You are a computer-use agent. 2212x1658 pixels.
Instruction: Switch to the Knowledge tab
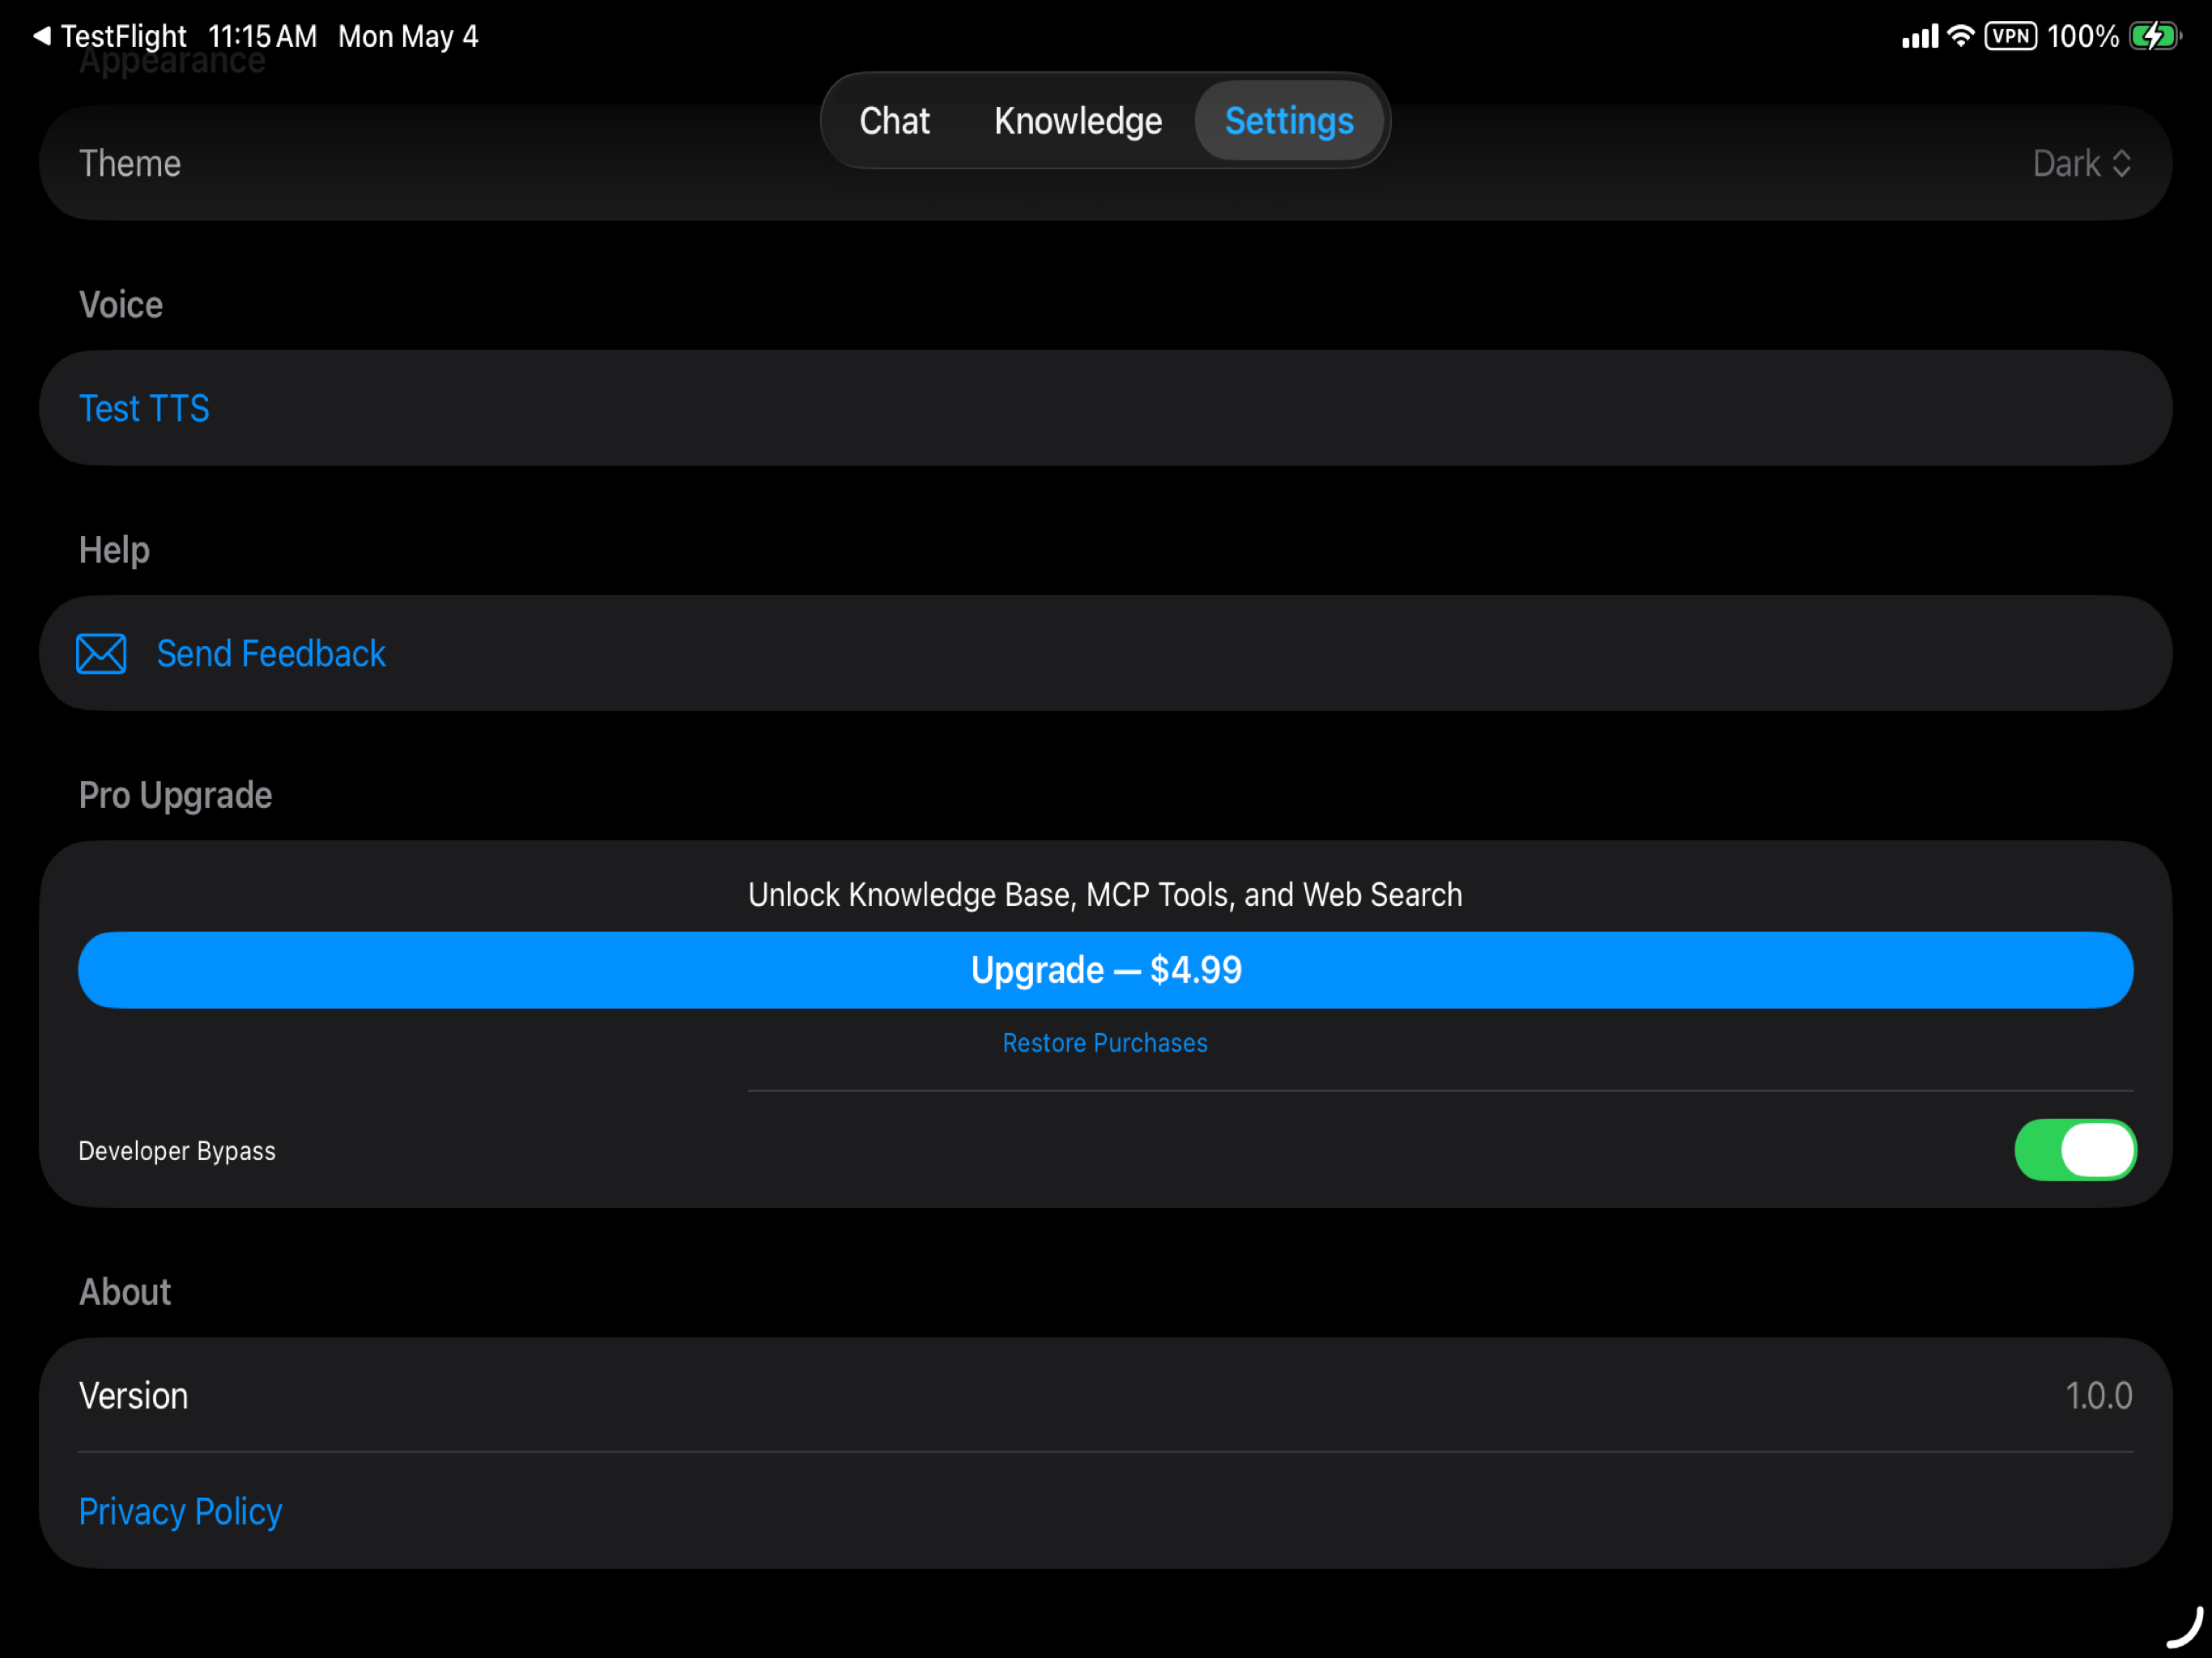pyautogui.click(x=1078, y=121)
